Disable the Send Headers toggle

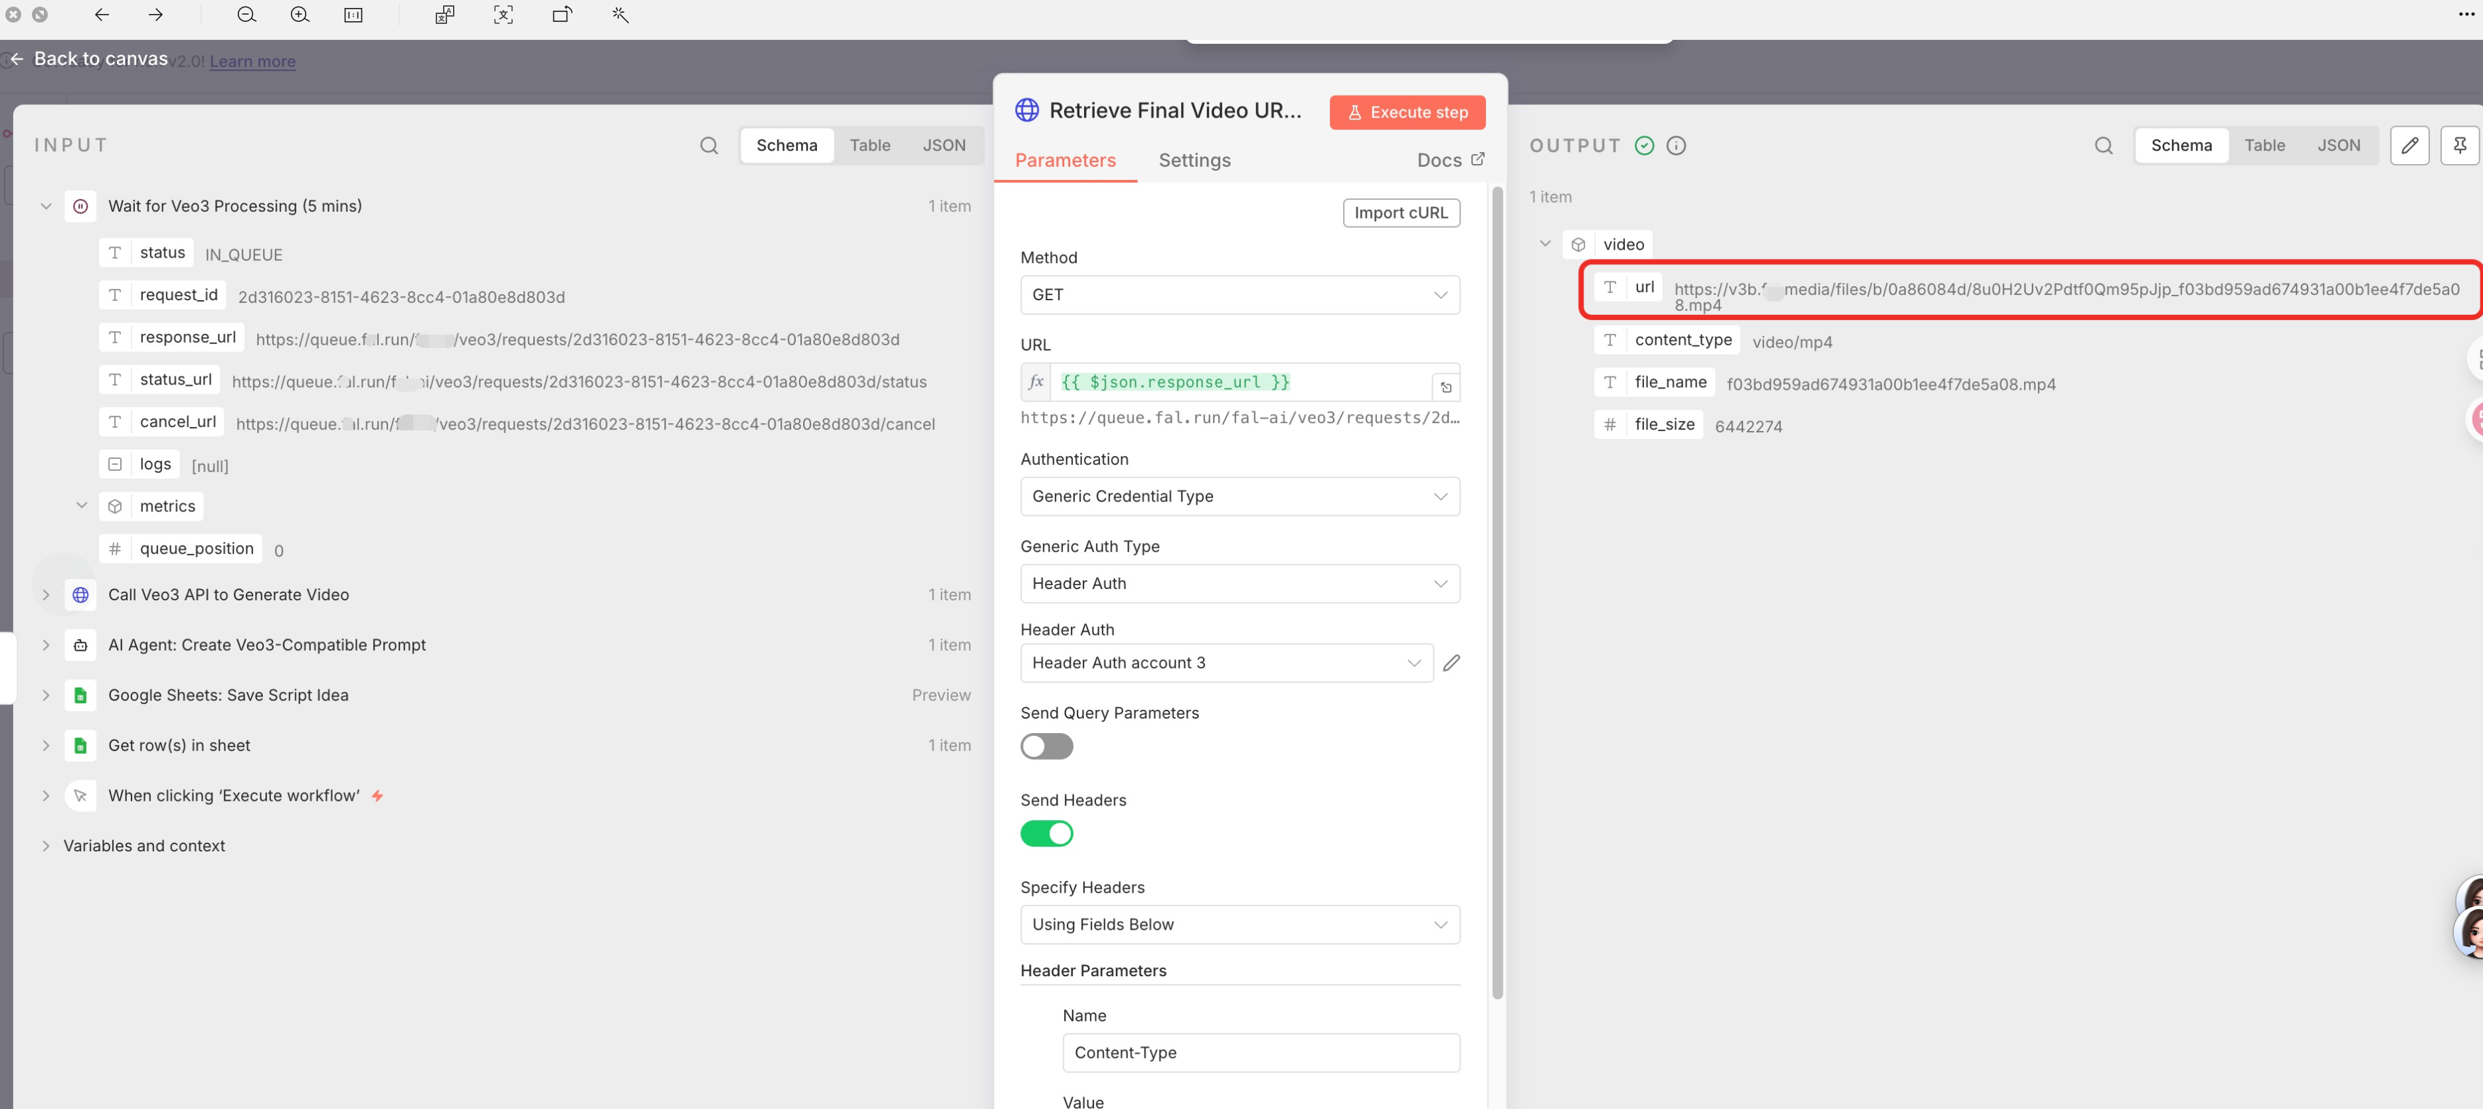click(1046, 833)
